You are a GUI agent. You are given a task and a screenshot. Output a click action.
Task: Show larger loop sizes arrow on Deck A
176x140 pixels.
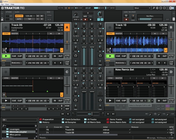pos(48,56)
